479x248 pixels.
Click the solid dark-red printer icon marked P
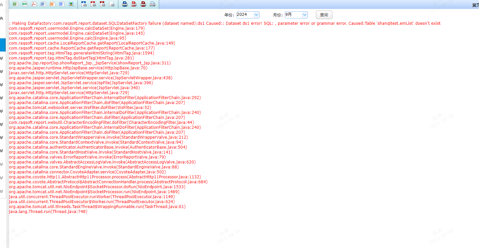143,4
